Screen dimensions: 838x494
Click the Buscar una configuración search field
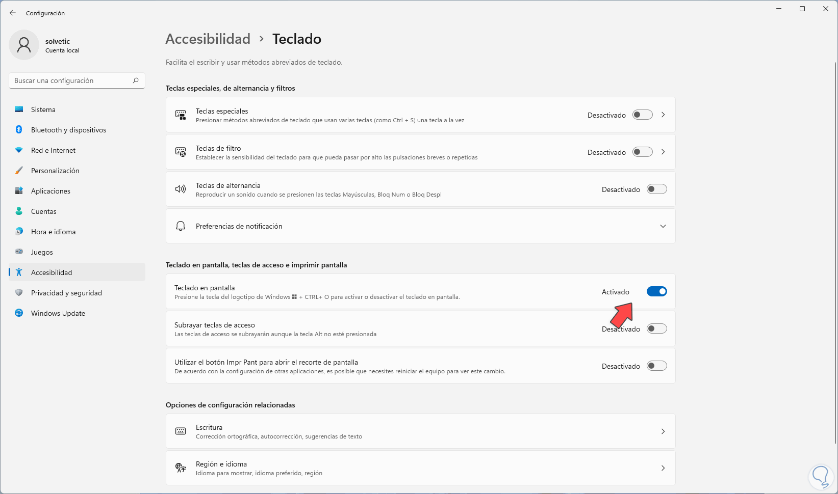[x=71, y=80]
